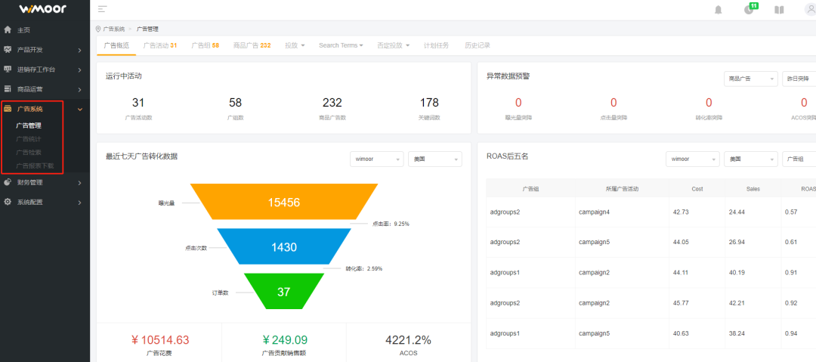Viewport: 816px width, 362px height.
Task: Open the 投放 tab dropdown
Action: tap(295, 45)
